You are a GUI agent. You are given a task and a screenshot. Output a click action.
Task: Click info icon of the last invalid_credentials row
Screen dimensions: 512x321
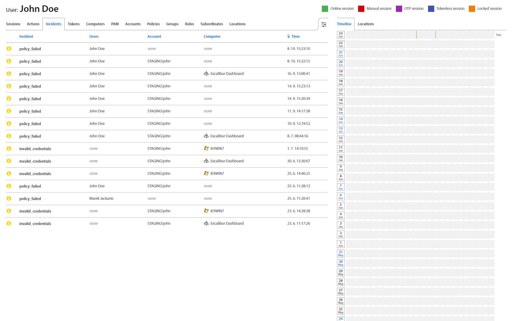point(9,223)
